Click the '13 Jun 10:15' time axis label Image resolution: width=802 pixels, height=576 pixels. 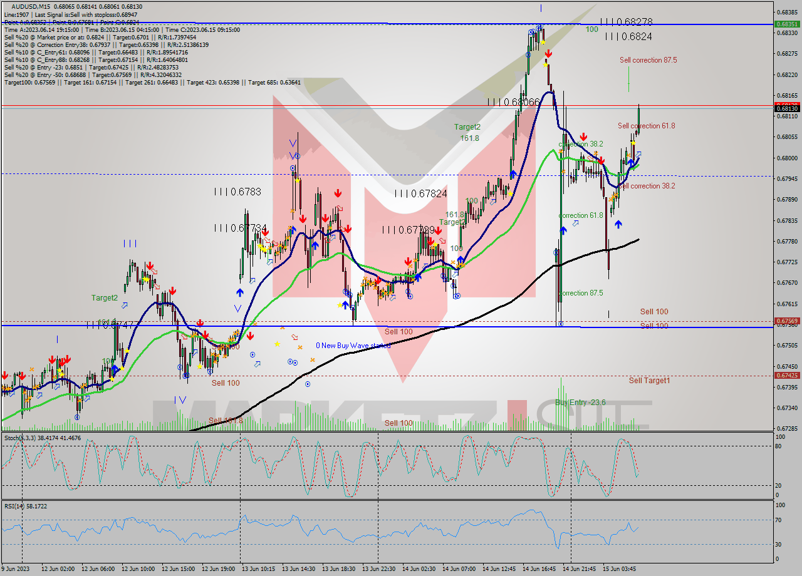(257, 569)
